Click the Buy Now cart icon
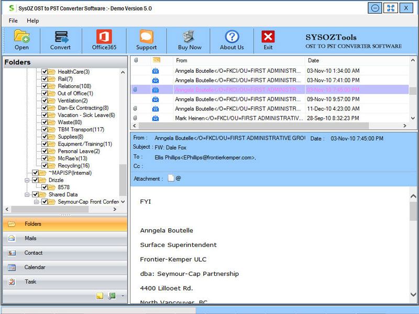Viewport: 419px width, 314px height. [189, 37]
